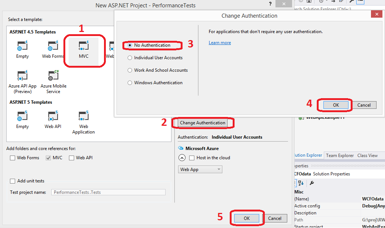Select the Path property row
This screenshot has width=385, height=228.
(340, 220)
